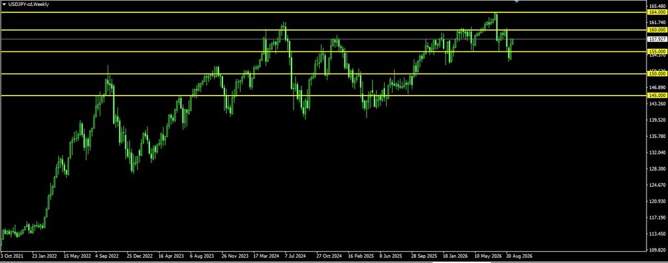This screenshot has width=668, height=263.
Task: Click the 26 Nov 2023 date label
Action: click(x=234, y=256)
